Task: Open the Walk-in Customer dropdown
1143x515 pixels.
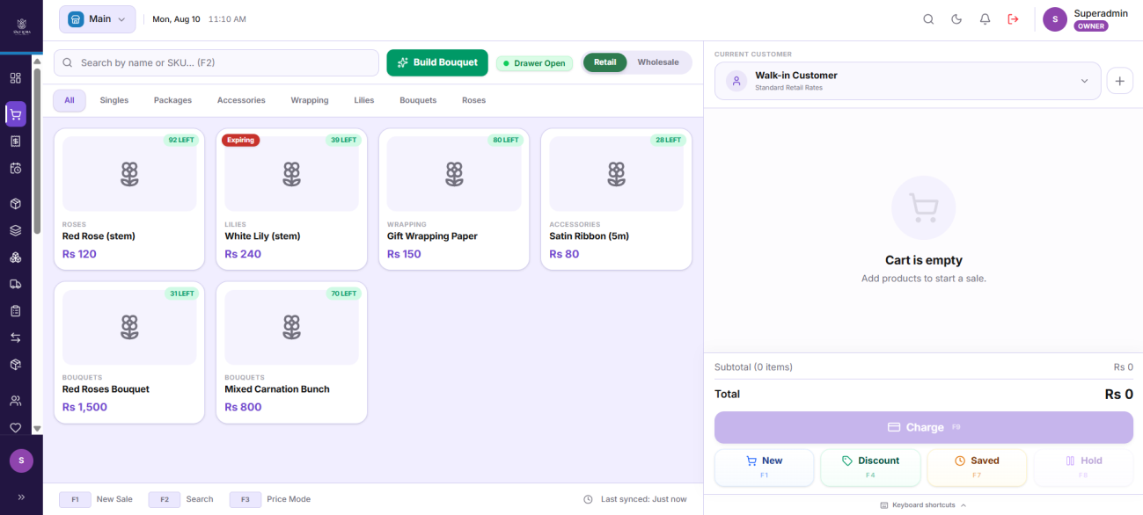Action: (x=907, y=81)
